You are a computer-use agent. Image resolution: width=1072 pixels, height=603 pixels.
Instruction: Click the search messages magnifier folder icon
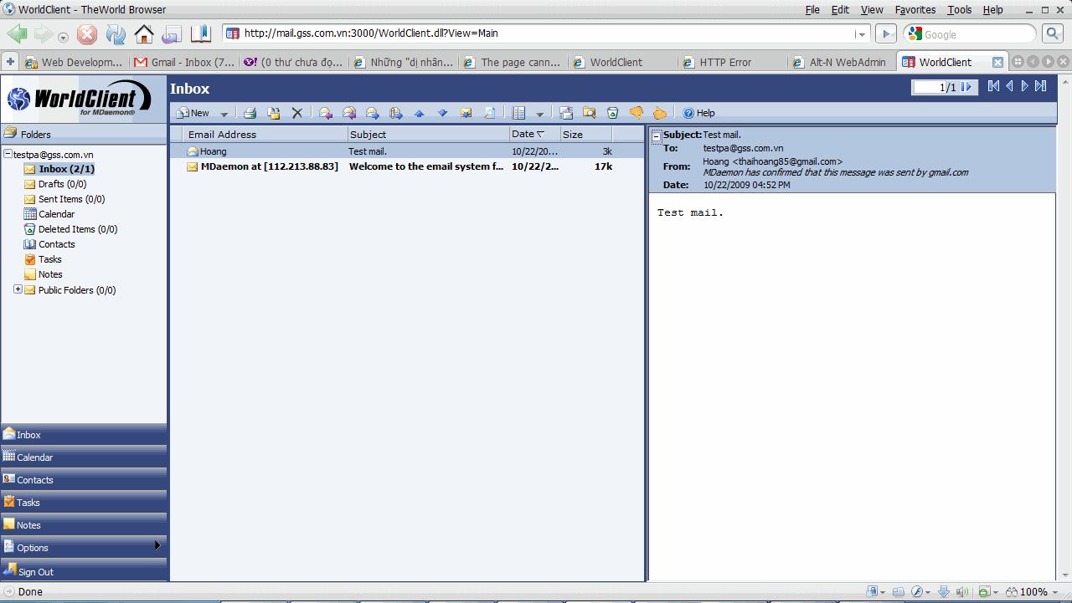[590, 113]
